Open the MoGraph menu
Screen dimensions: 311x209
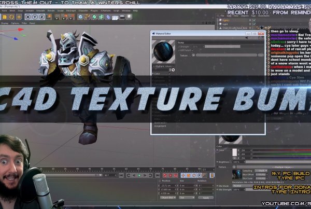(x=71, y=10)
